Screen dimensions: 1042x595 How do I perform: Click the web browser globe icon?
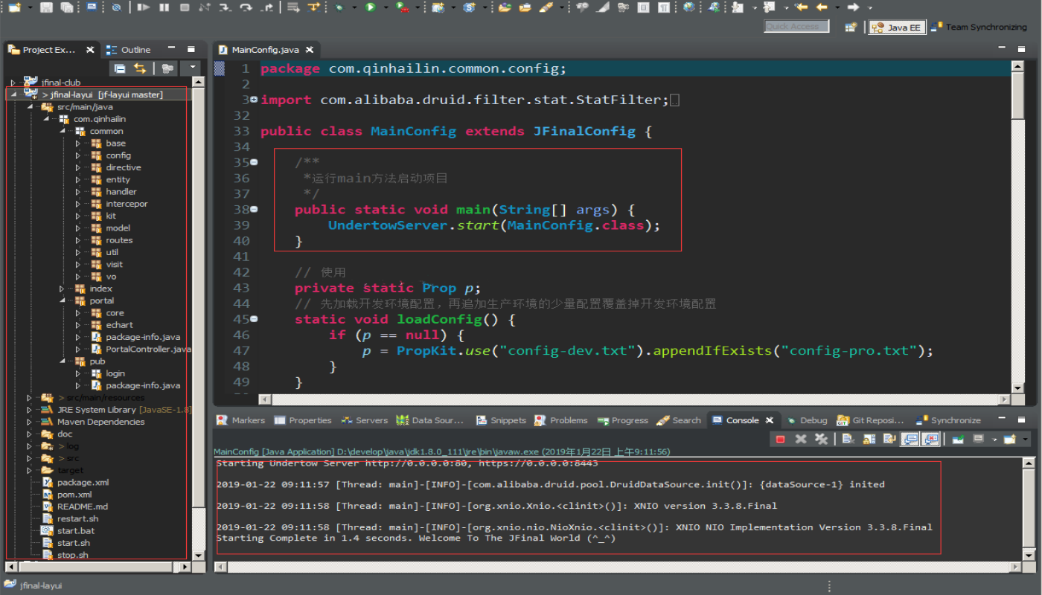pyautogui.click(x=689, y=7)
